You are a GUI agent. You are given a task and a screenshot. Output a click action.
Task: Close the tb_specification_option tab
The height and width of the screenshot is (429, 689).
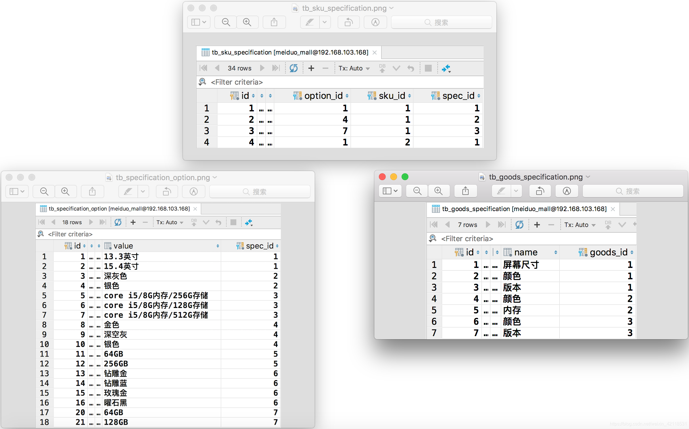click(195, 209)
